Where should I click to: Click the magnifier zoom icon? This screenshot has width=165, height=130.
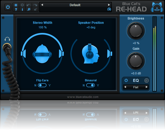coord(29,10)
